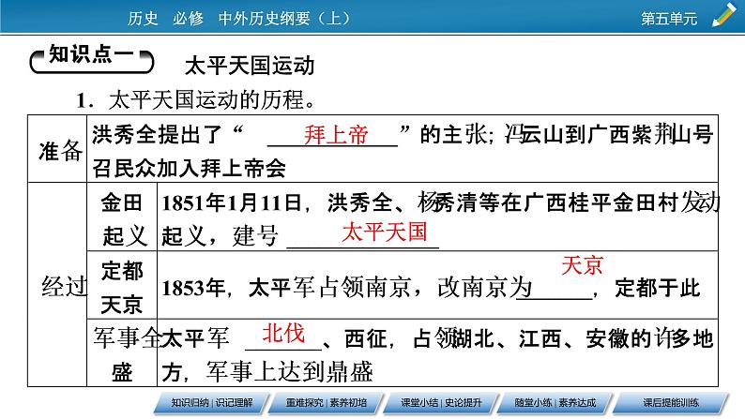Click the 军事全盛 row label

click(x=122, y=353)
